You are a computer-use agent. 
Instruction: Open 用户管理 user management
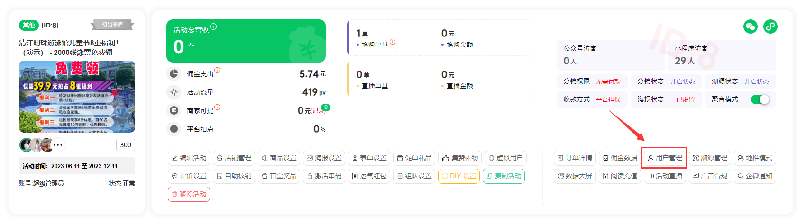tap(665, 158)
